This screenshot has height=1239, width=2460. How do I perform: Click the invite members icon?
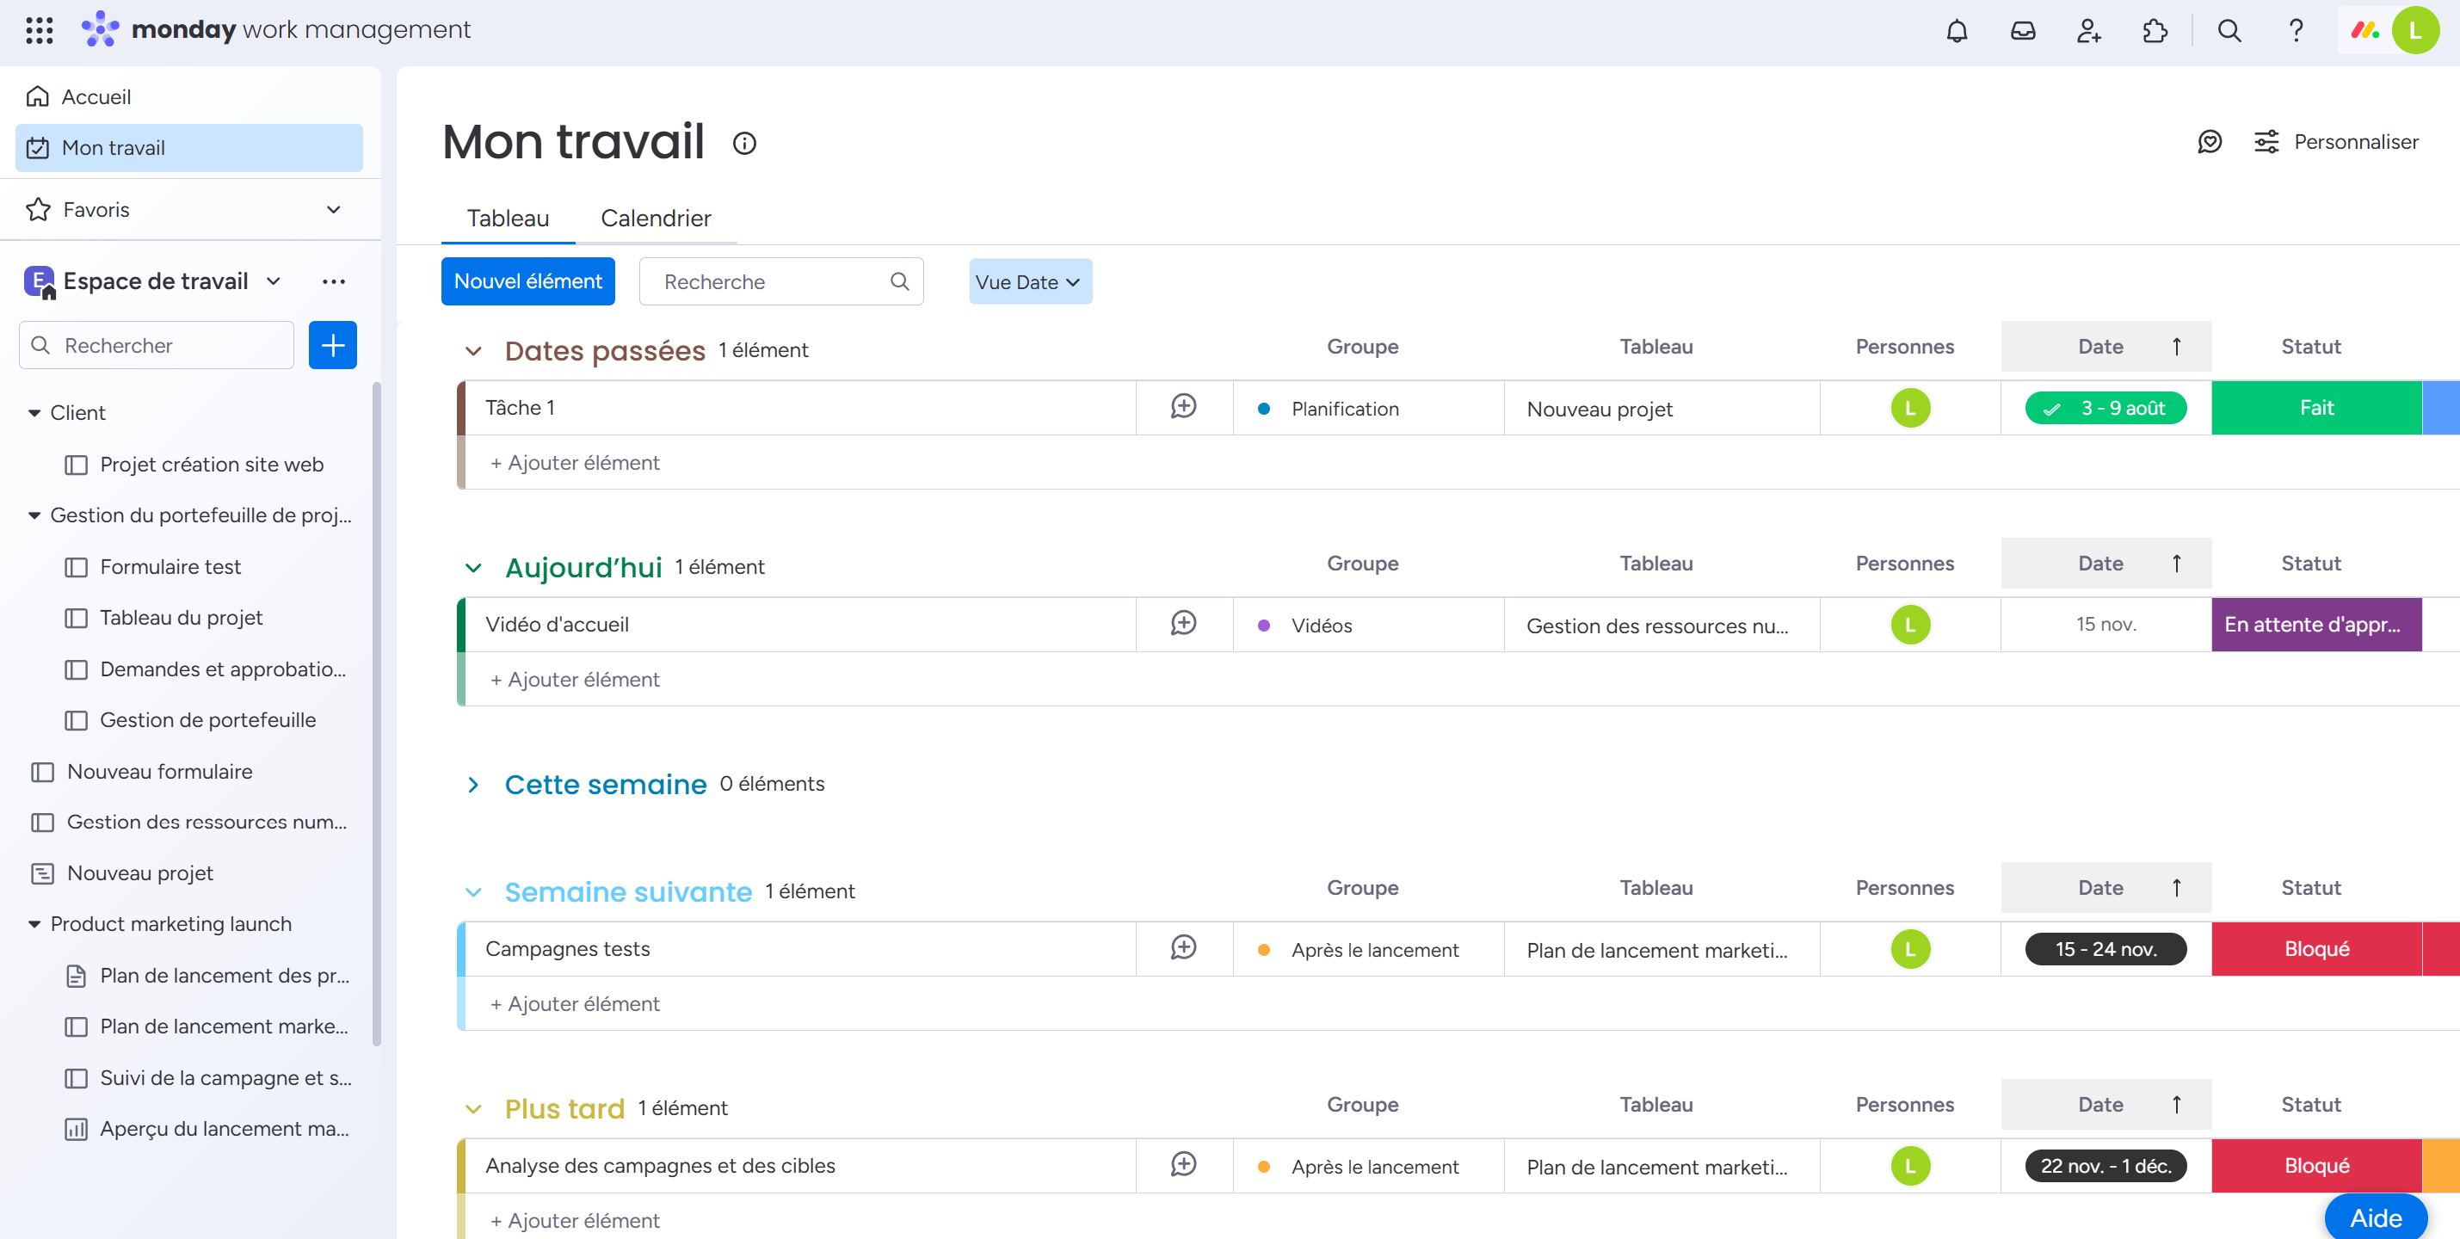tap(2088, 31)
